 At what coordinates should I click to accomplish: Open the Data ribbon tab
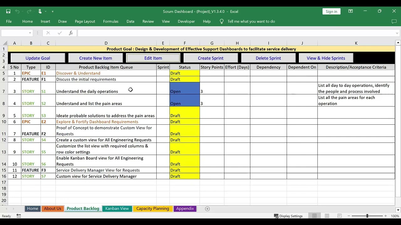pyautogui.click(x=130, y=21)
